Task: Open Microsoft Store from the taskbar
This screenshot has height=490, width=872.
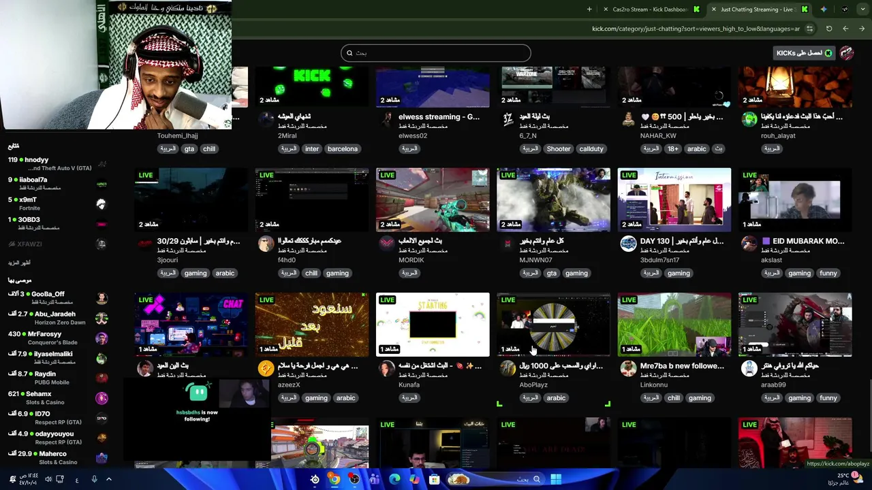Action: tap(434, 480)
